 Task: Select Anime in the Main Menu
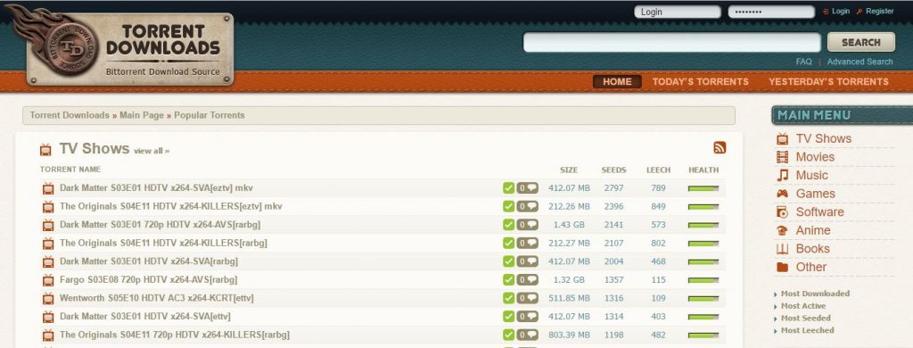point(813,230)
